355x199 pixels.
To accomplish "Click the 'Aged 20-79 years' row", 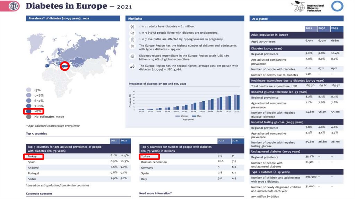I will click(x=296, y=42).
